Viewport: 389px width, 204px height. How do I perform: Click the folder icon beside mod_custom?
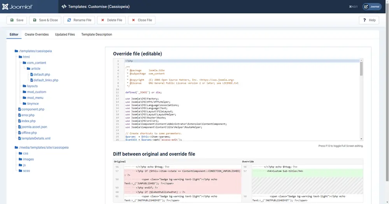point(25,92)
